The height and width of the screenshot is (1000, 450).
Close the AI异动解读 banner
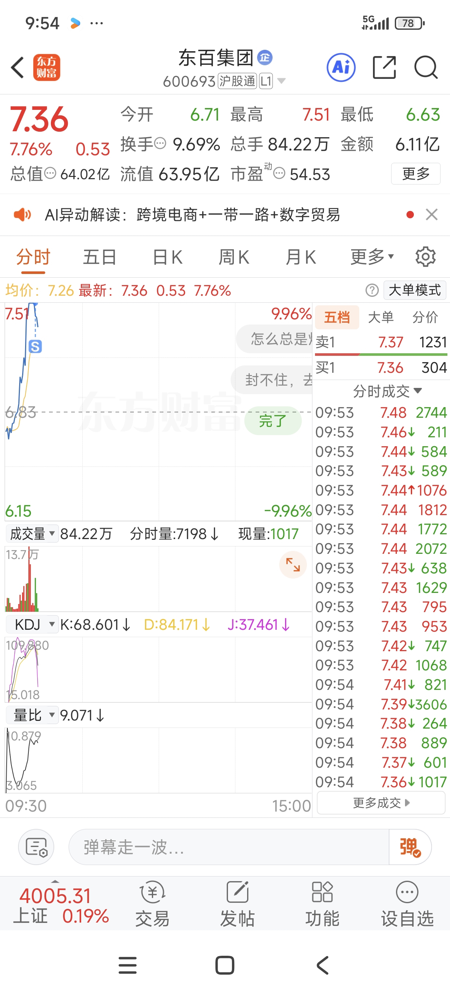[x=431, y=214]
